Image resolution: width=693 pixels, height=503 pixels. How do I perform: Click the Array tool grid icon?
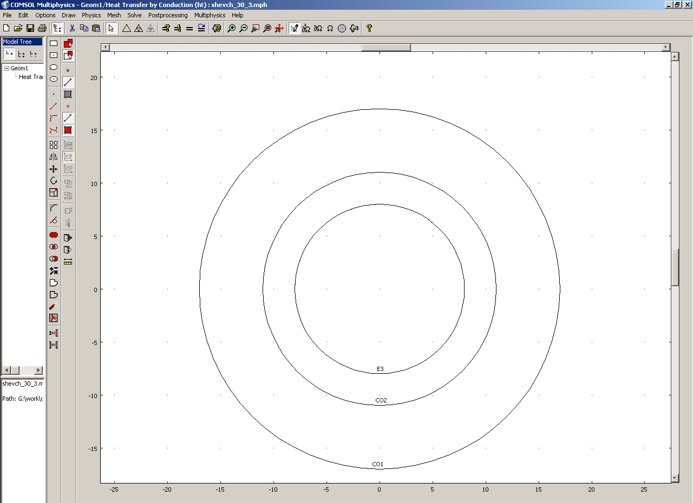click(x=54, y=145)
